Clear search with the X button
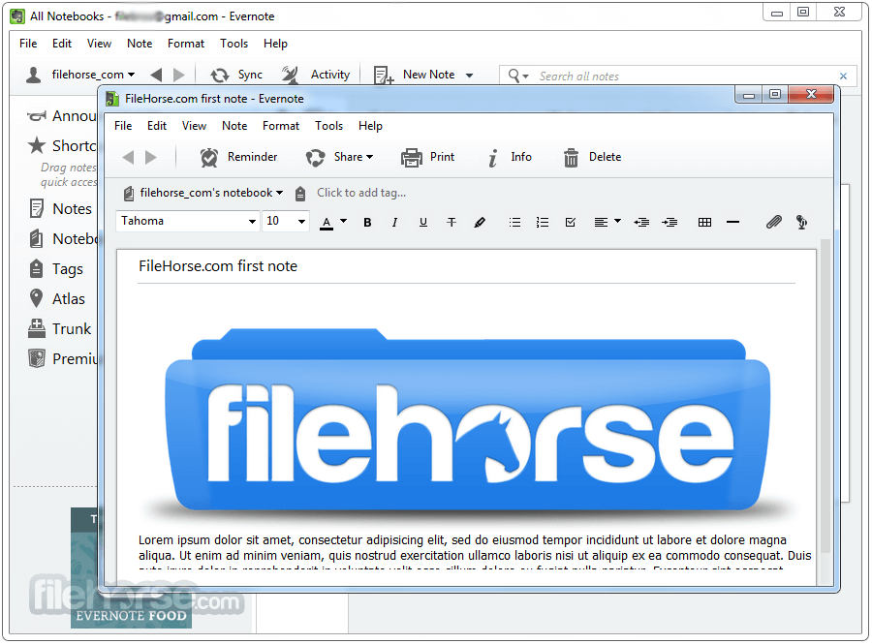The height and width of the screenshot is (644, 872). click(x=844, y=77)
